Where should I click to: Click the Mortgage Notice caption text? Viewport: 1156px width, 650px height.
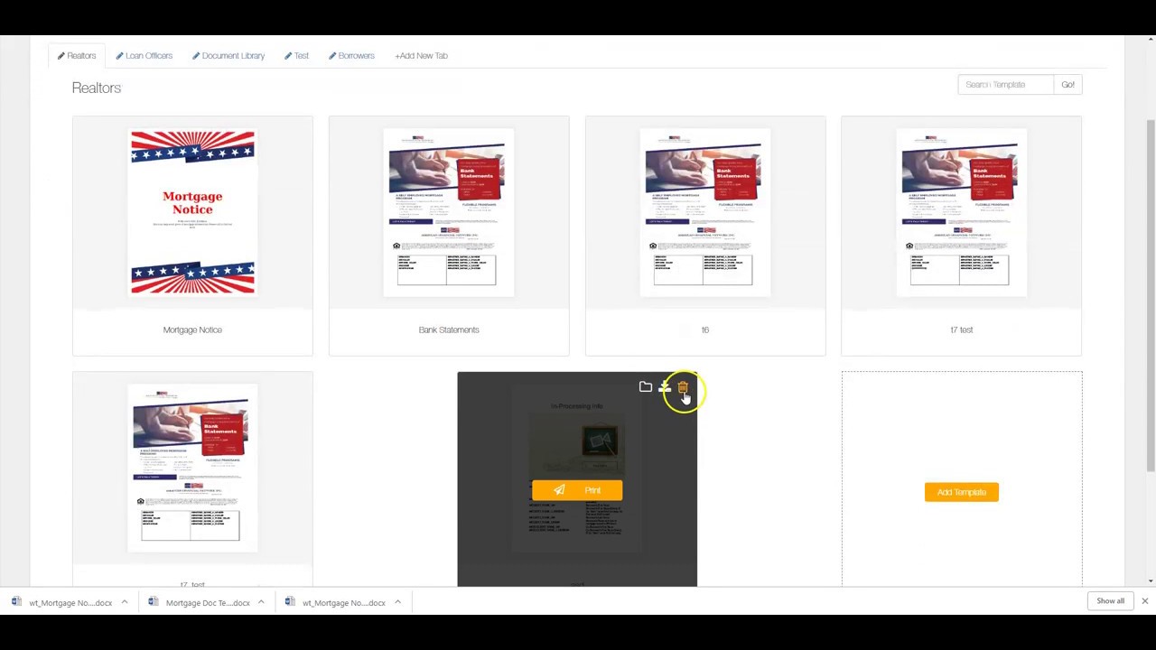coord(192,330)
